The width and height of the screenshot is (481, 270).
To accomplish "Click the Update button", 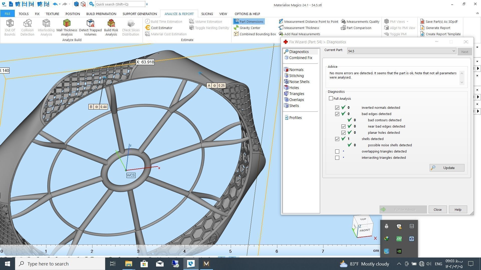I will coord(447,168).
